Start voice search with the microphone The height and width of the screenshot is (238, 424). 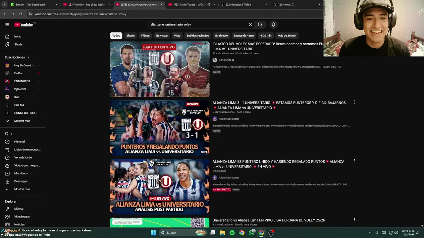pyautogui.click(x=273, y=24)
